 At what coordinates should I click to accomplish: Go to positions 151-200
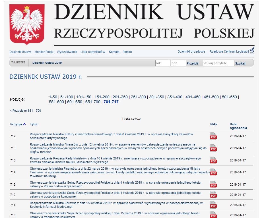[102, 97]
